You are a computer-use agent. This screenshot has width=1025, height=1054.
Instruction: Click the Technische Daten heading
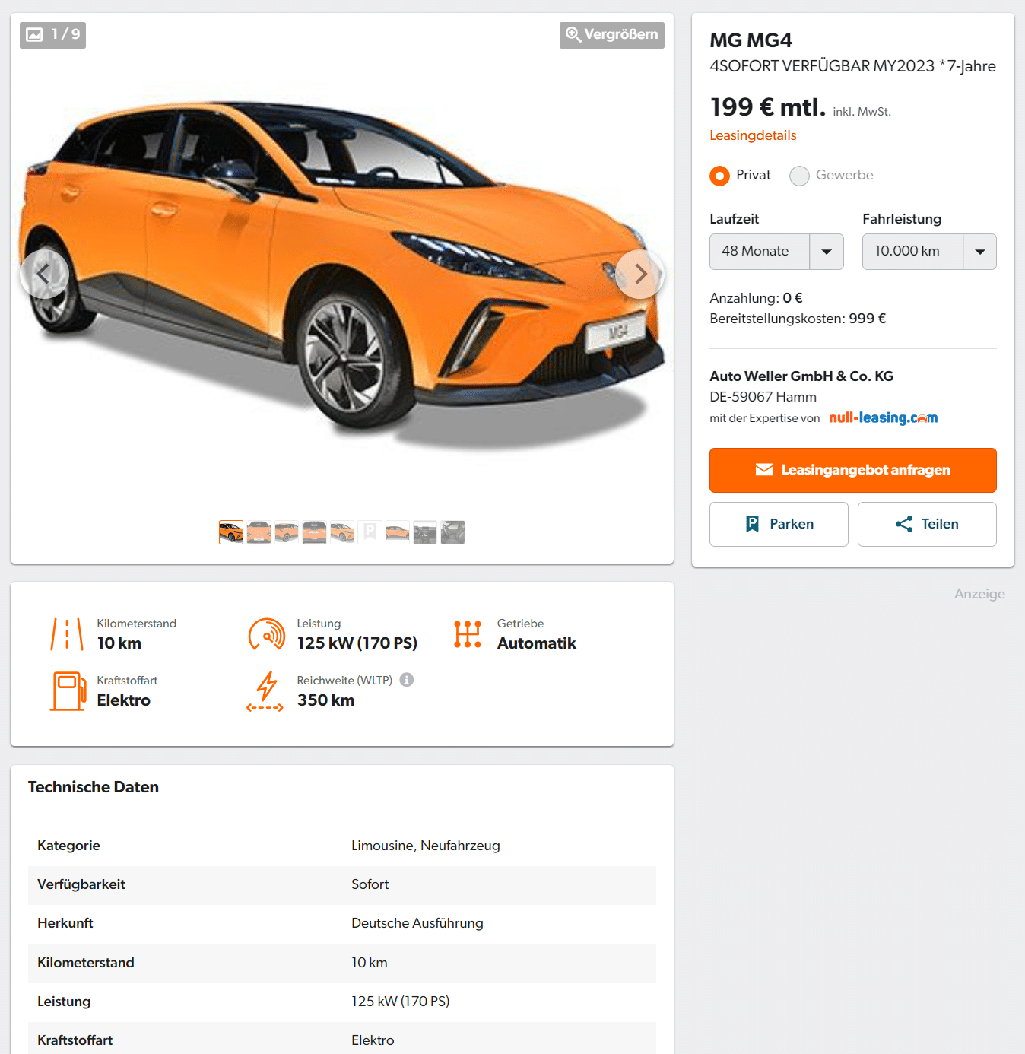tap(94, 787)
